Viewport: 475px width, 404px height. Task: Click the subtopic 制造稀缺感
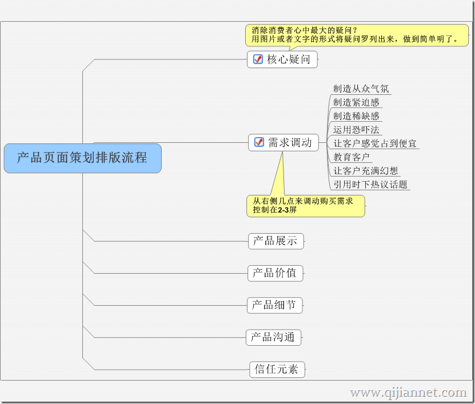[x=356, y=116]
